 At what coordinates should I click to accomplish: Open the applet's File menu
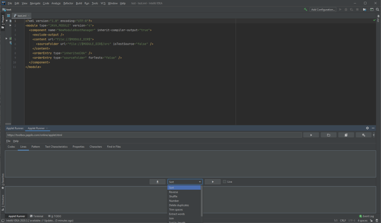(8, 141)
